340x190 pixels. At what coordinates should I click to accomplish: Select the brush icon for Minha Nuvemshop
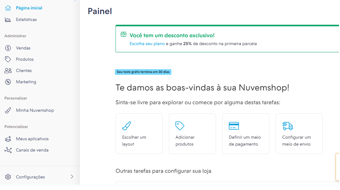[x=8, y=110]
